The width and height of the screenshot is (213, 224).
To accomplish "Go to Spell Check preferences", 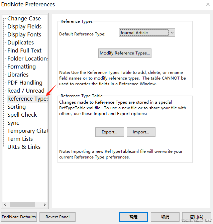I will click(x=22, y=115).
